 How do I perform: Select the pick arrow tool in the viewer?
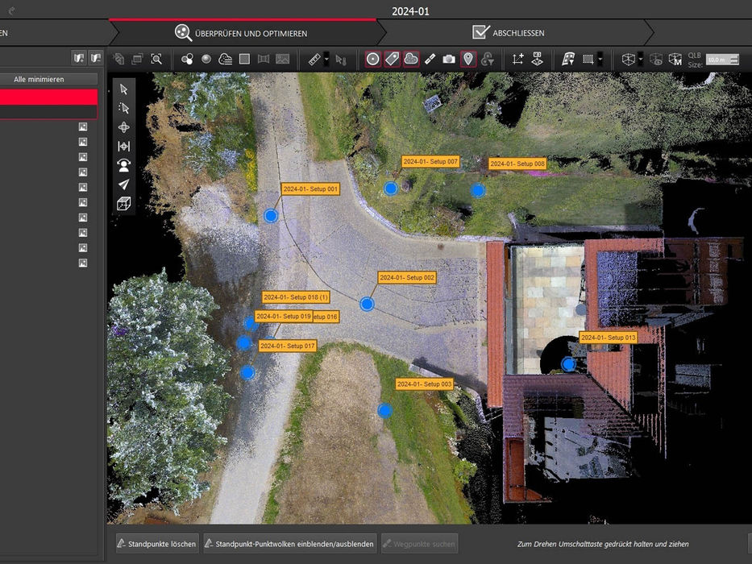tap(124, 89)
